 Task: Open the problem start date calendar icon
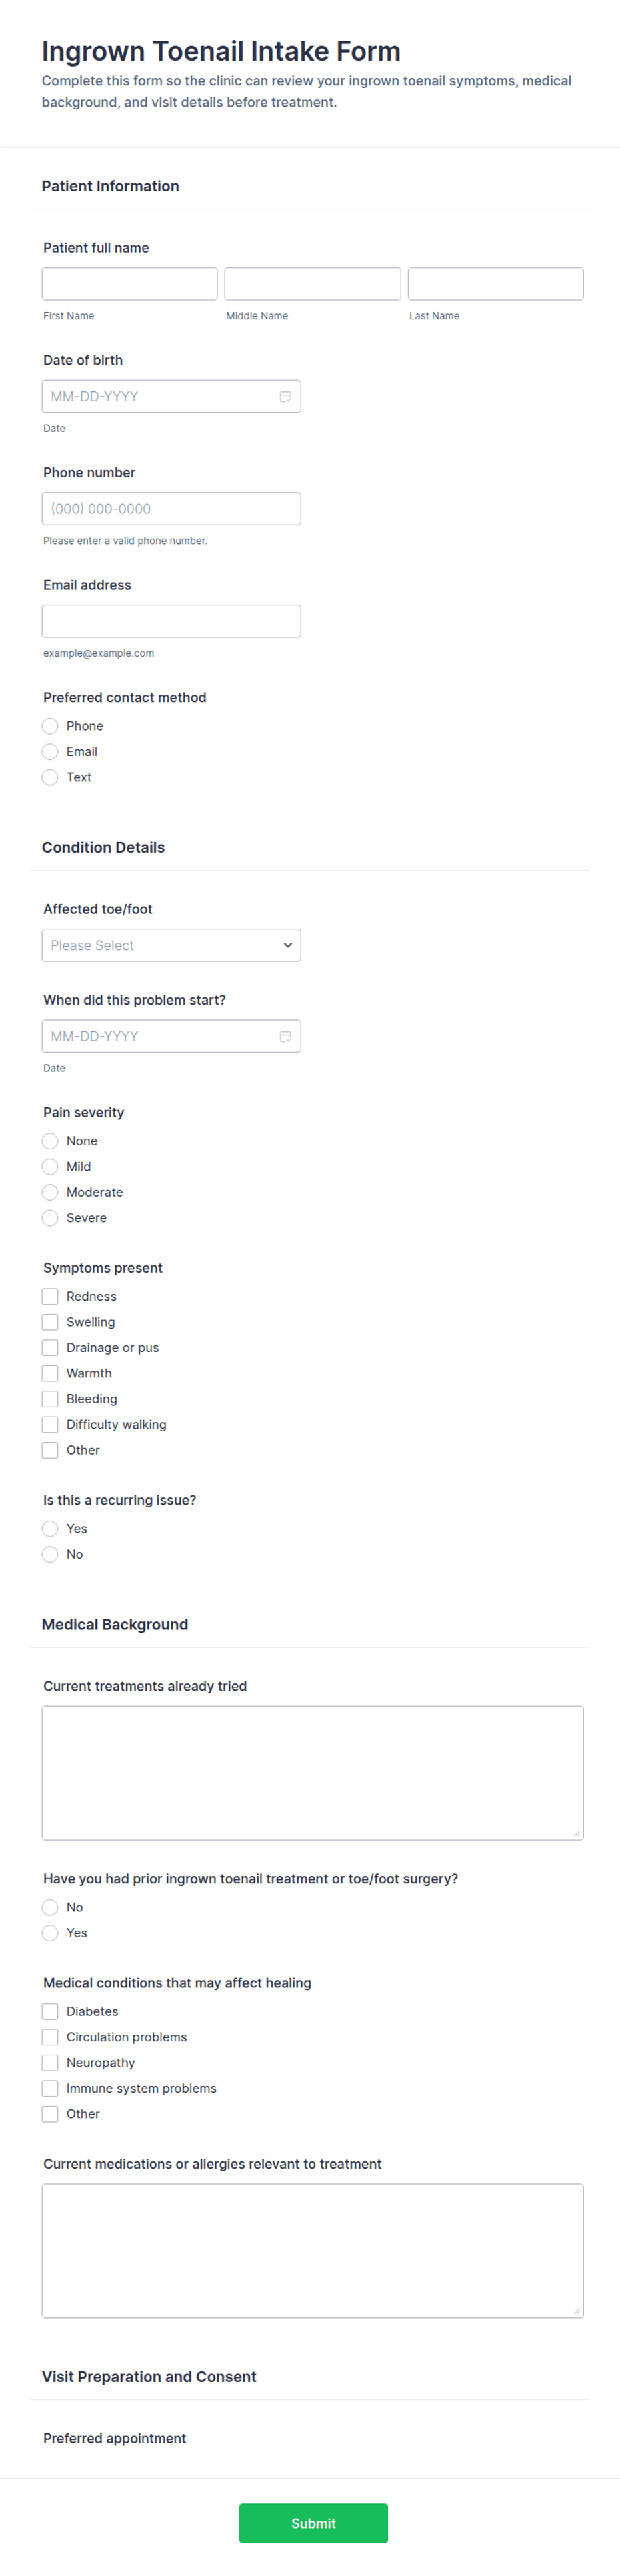click(285, 1037)
